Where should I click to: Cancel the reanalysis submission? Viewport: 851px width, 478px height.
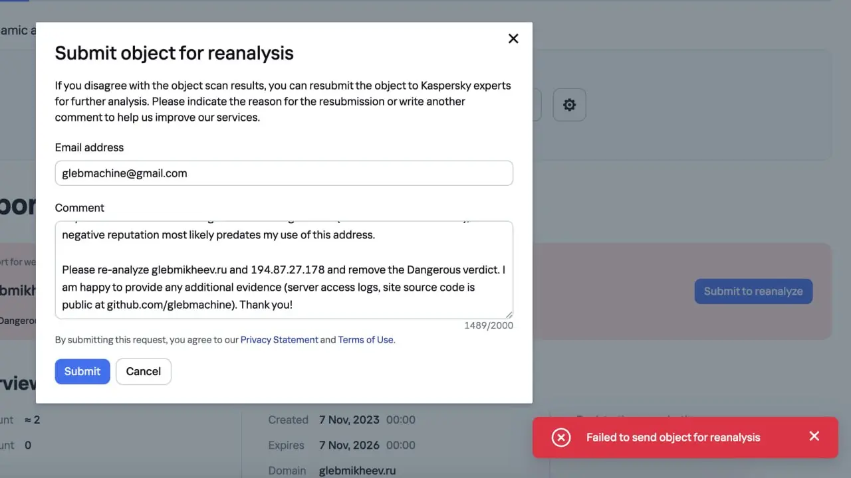pos(144,372)
